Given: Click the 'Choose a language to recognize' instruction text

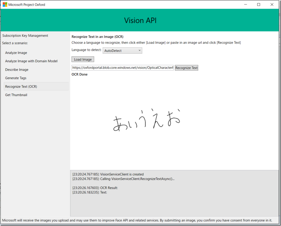Looking at the screenshot, I should [x=156, y=42].
